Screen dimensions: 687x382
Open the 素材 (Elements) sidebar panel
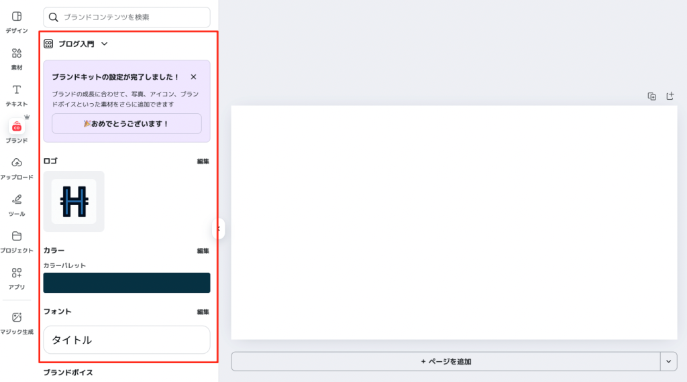(17, 54)
